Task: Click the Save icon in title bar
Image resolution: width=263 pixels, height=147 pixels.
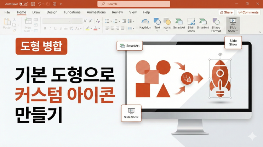Action: click(x=33, y=4)
